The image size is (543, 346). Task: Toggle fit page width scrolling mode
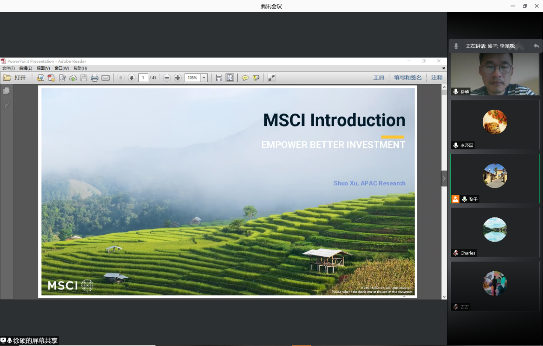point(219,78)
